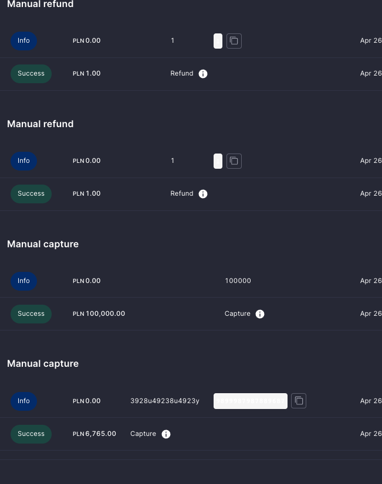Click the Success badge on the PLN 1.00 refund

pos(31,74)
